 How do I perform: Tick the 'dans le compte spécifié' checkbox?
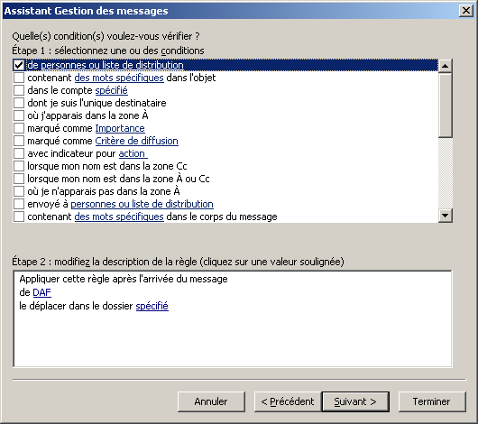(x=19, y=90)
